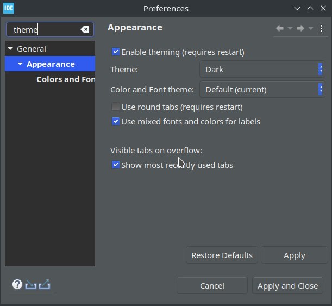Select Colors and Fonts tree item
The image size is (332, 306).
(x=66, y=79)
